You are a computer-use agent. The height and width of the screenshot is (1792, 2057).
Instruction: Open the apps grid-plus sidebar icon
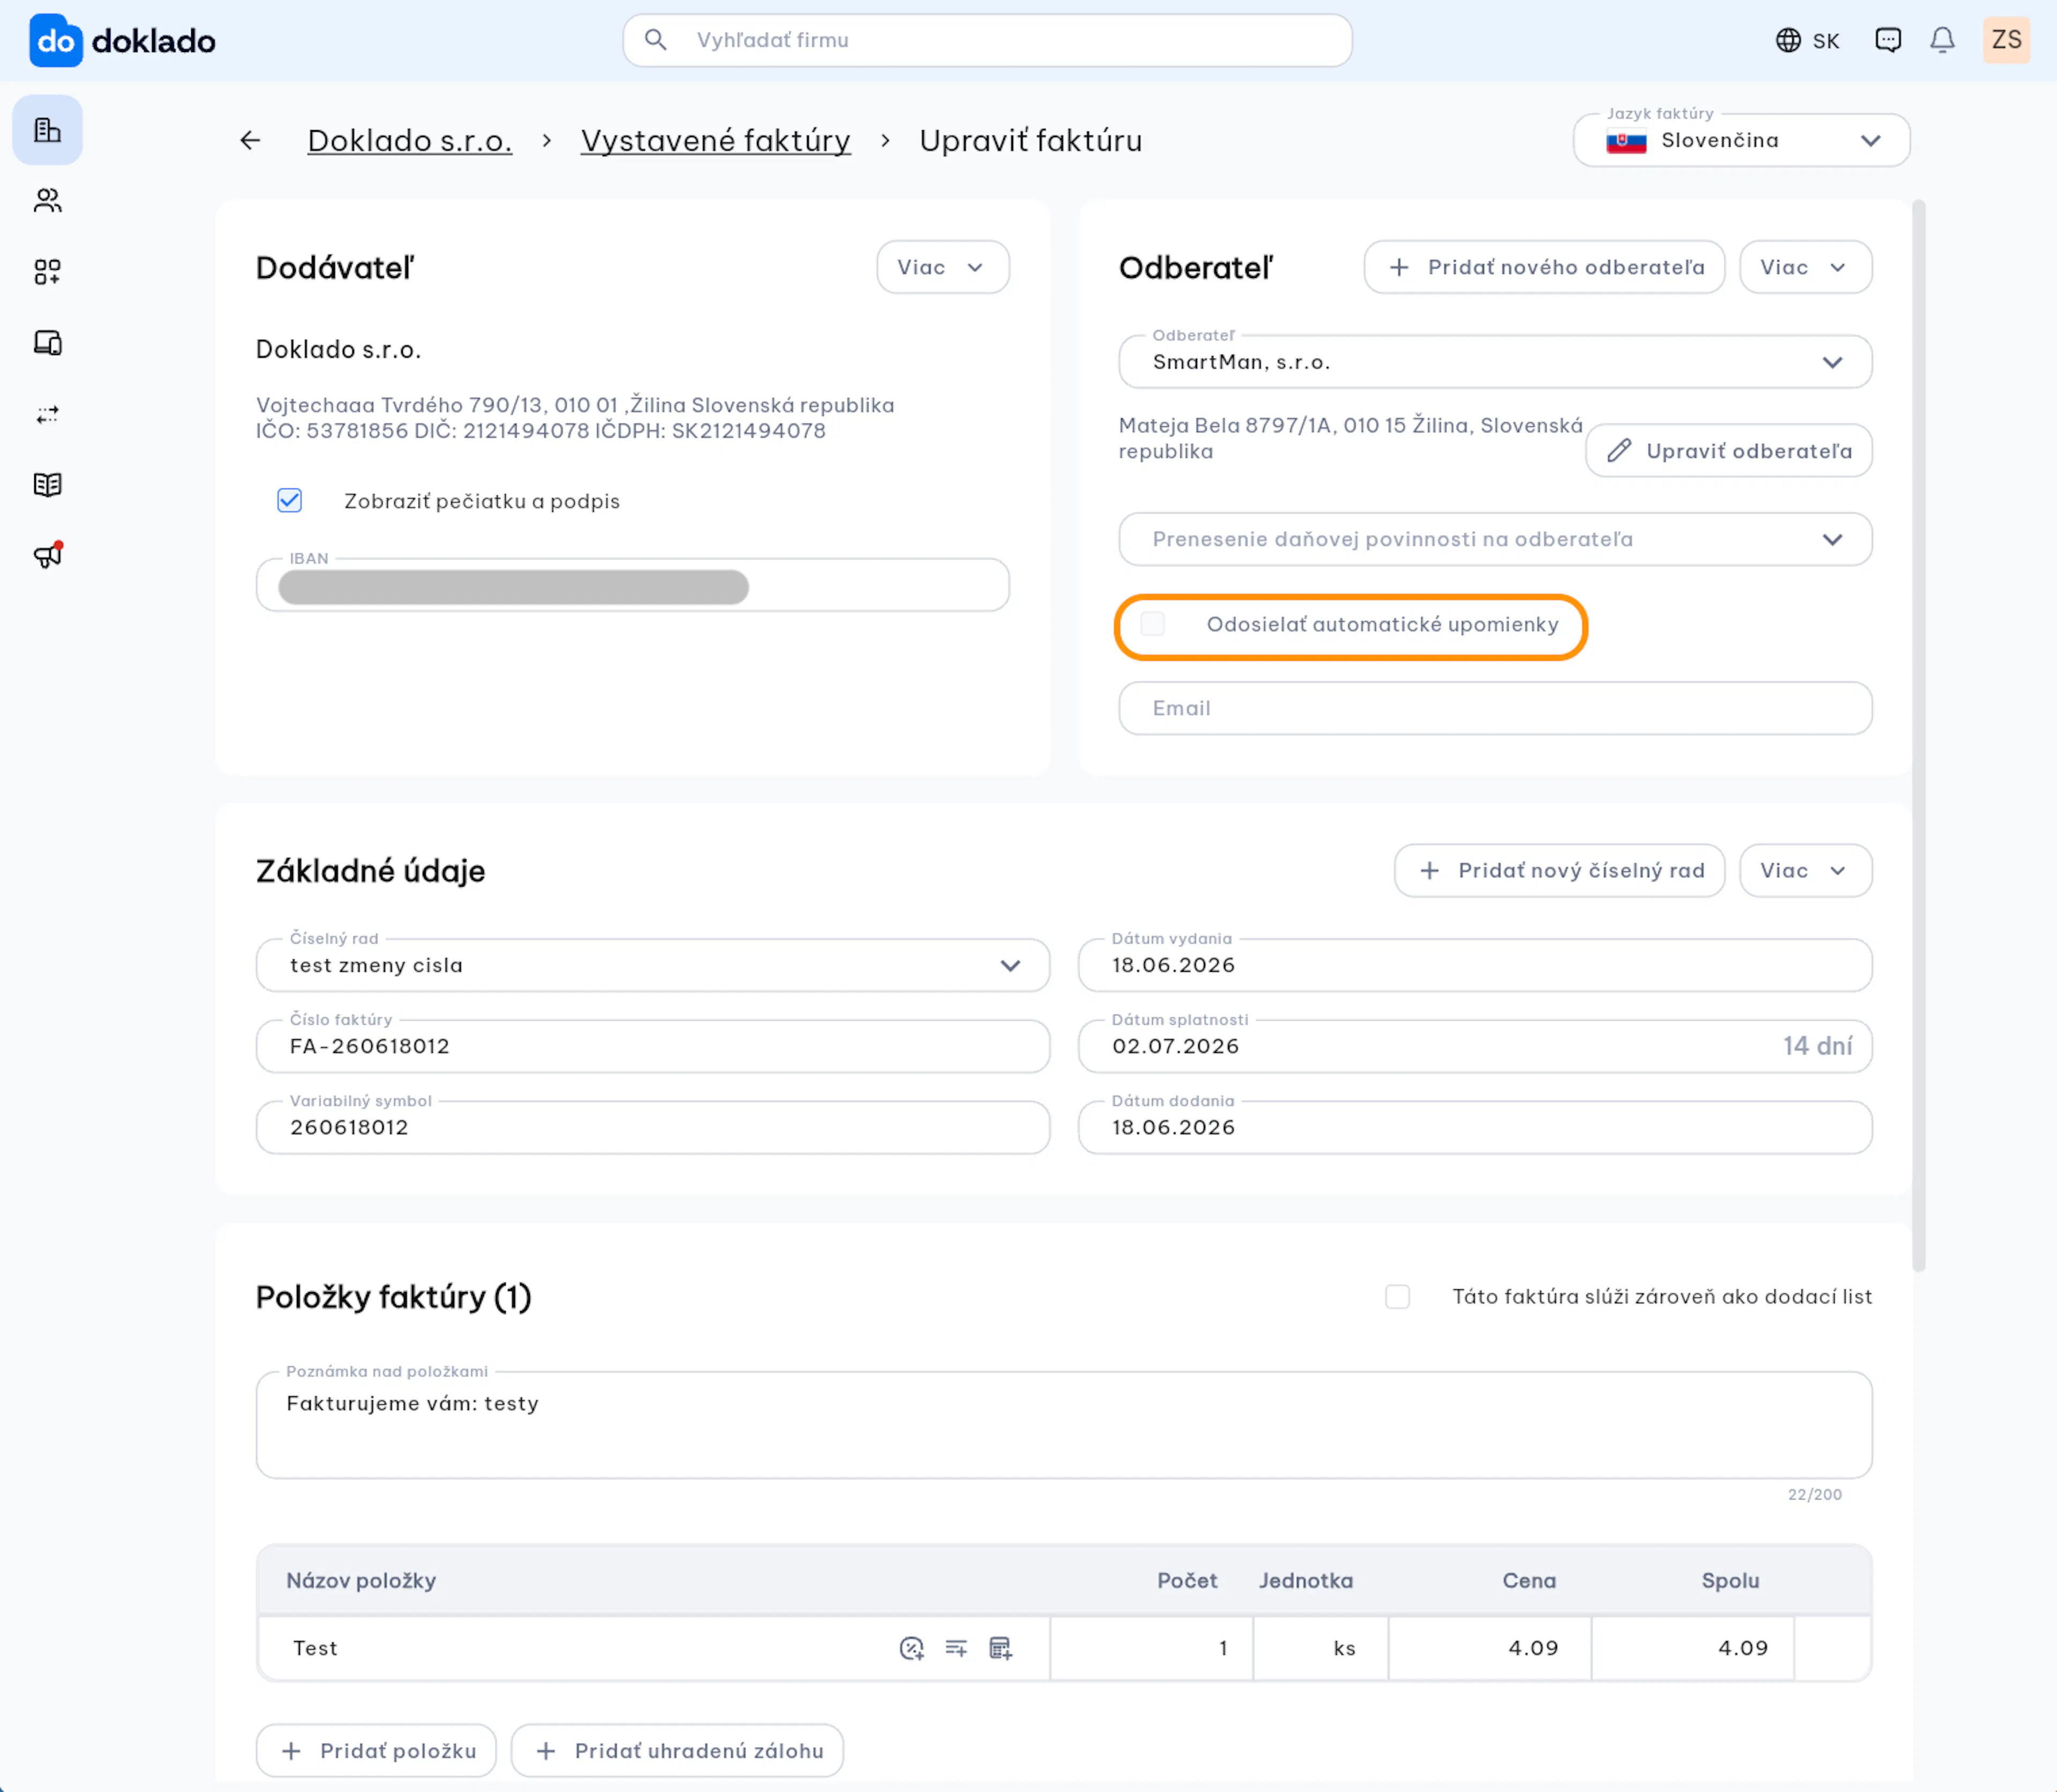point(47,272)
